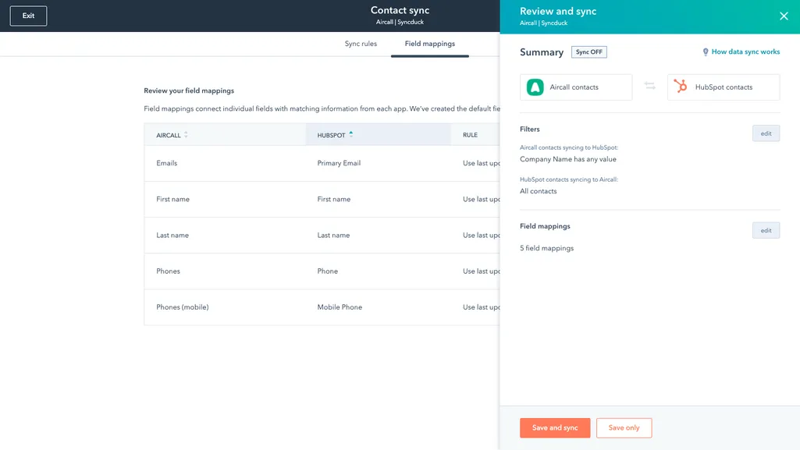Sort by the Aircall column arrows

186,135
